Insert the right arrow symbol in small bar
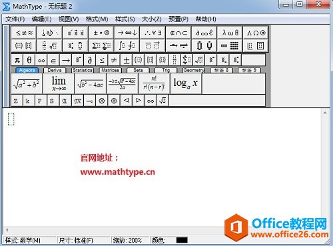Viewport: 333px width, 246px height. [x=65, y=60]
